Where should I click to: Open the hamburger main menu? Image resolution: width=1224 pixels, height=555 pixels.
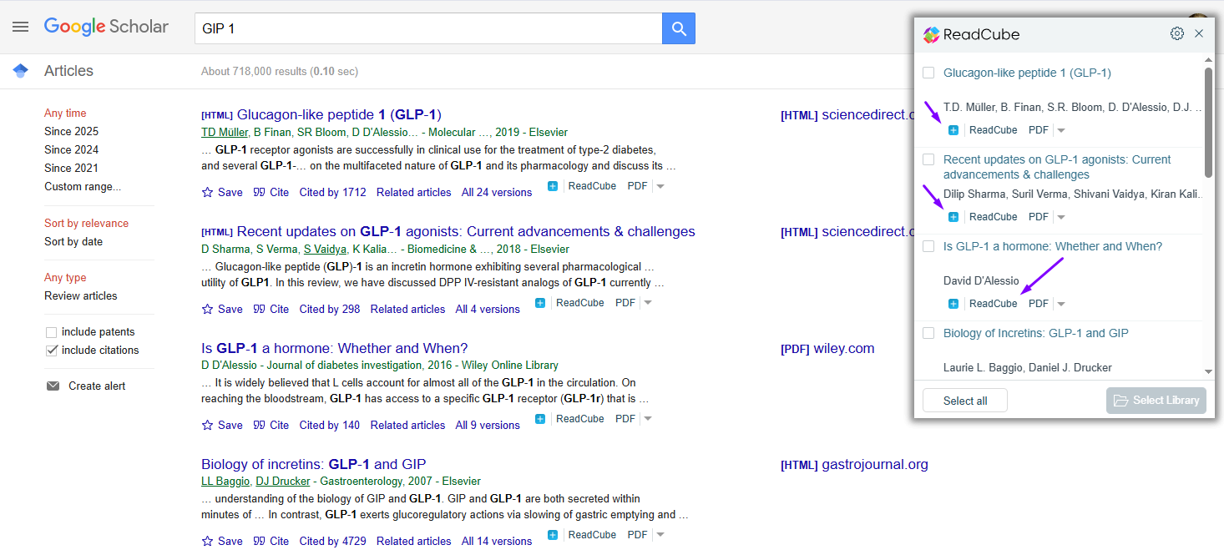pos(21,27)
